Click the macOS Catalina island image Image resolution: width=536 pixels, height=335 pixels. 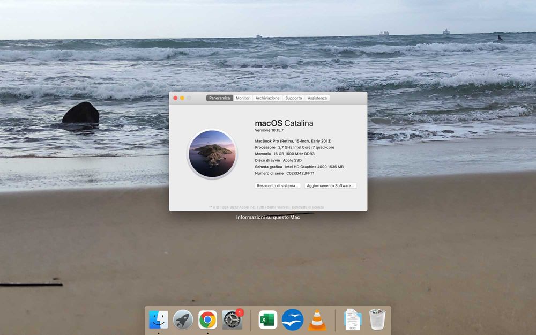[x=212, y=153]
